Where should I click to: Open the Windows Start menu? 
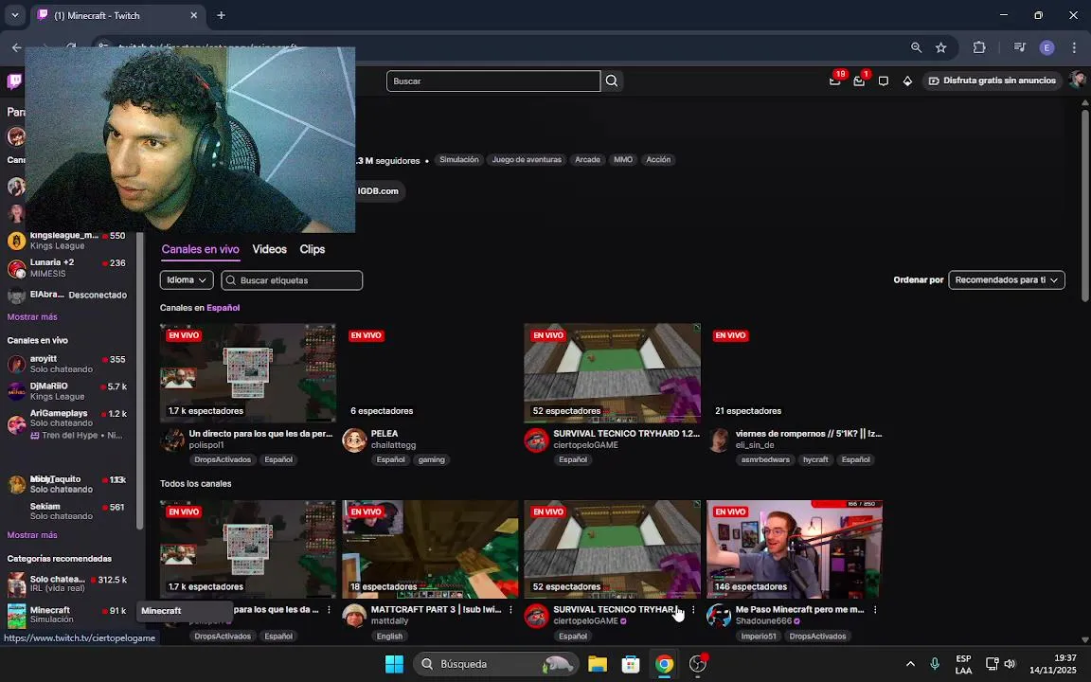point(395,664)
